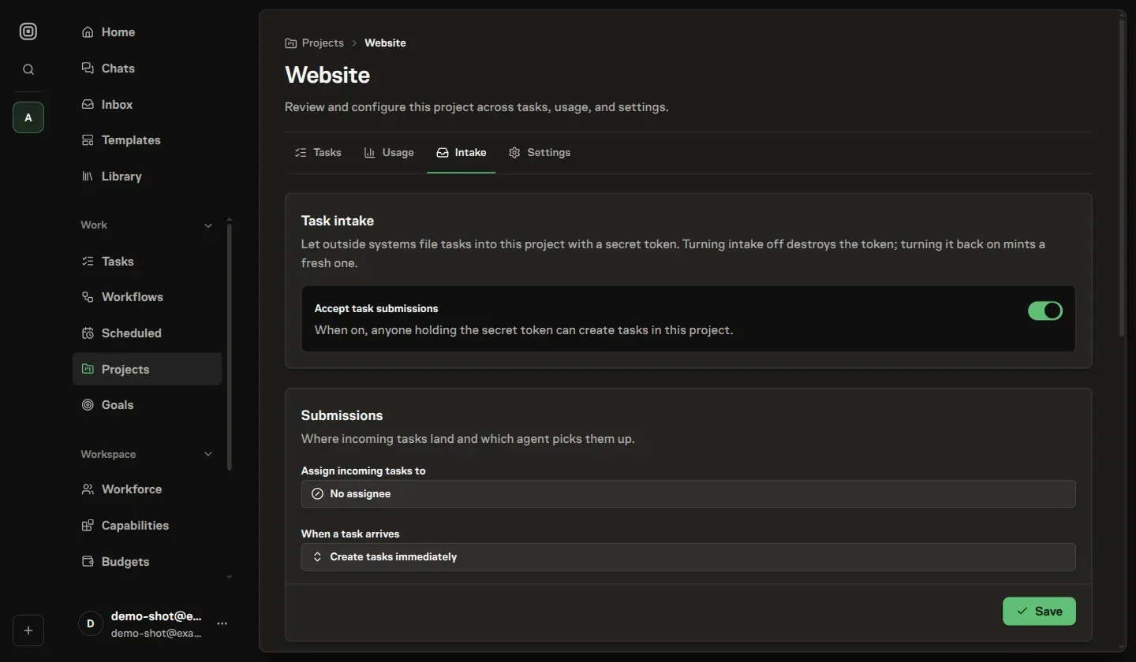
Task: Open Chats from the sidebar
Action: (x=148, y=69)
